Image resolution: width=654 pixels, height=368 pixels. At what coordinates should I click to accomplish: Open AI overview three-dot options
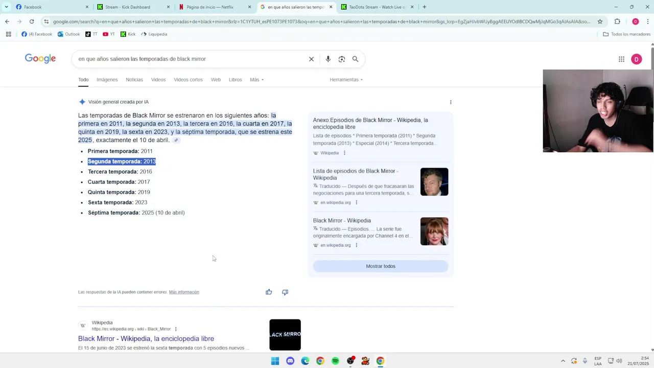coord(451,102)
